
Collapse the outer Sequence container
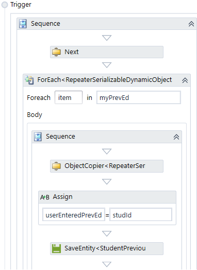(x=191, y=24)
